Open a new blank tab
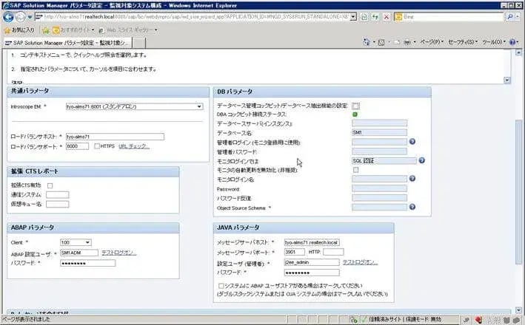This screenshot has width=525, height=325. tap(139, 43)
